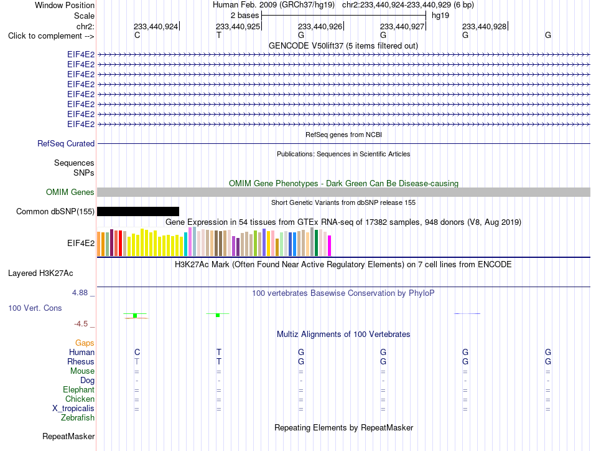Image resolution: width=591 pixels, height=451 pixels.
Task: Click the -4.5 lower conservation axis value
Action: (81, 324)
